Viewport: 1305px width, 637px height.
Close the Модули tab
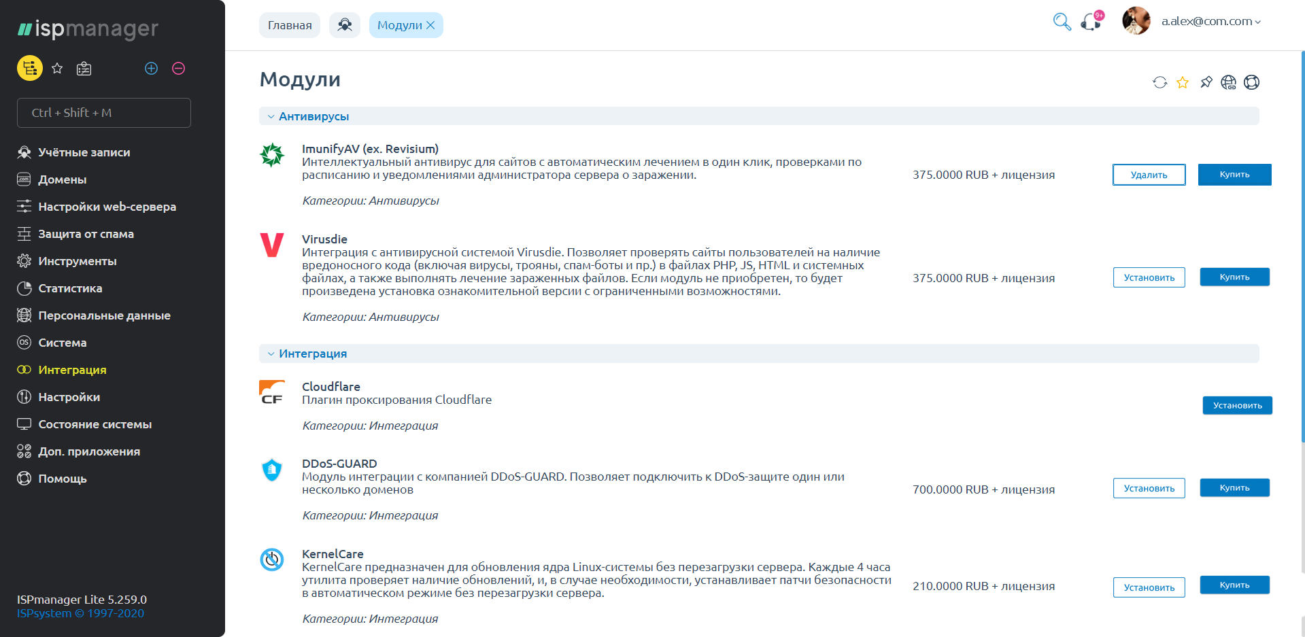tap(430, 25)
